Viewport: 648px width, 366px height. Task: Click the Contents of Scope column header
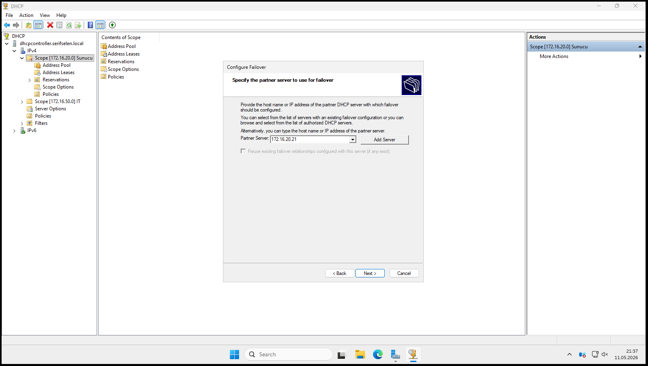129,37
